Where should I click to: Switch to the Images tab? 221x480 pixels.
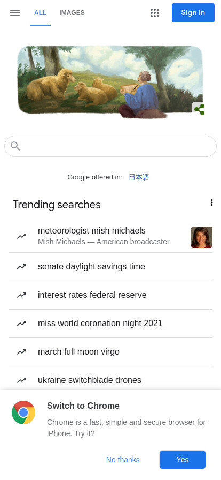pos(72,13)
